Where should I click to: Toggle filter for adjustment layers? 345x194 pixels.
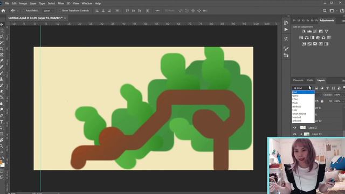tap(322, 88)
